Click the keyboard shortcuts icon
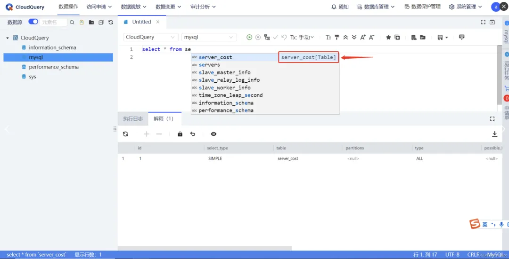 461,37
